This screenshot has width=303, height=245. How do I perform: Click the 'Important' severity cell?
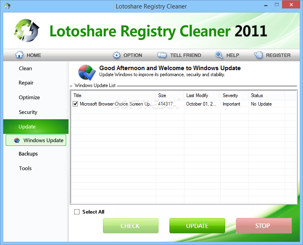[x=231, y=104]
